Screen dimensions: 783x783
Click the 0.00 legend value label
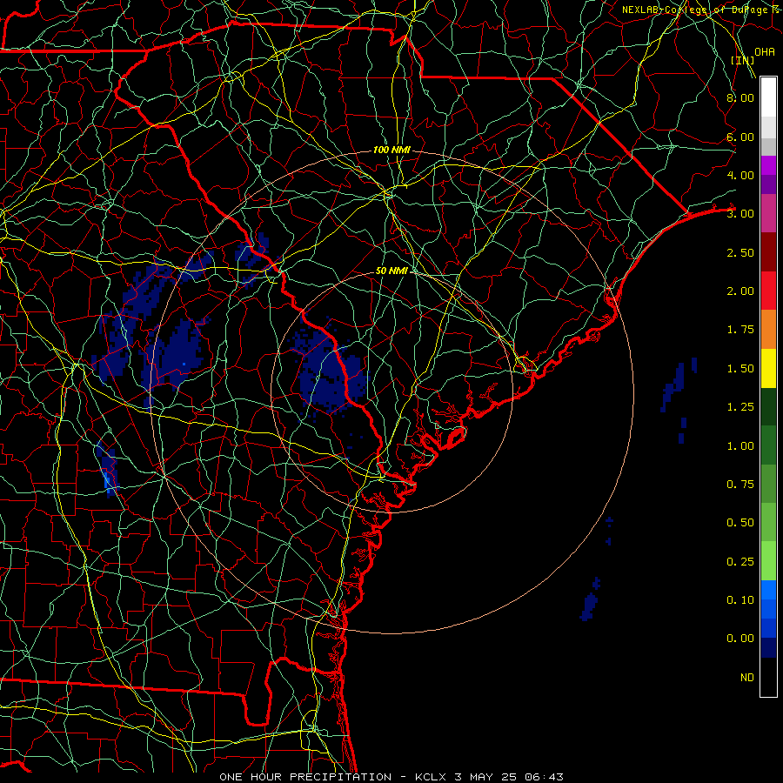pyautogui.click(x=740, y=639)
